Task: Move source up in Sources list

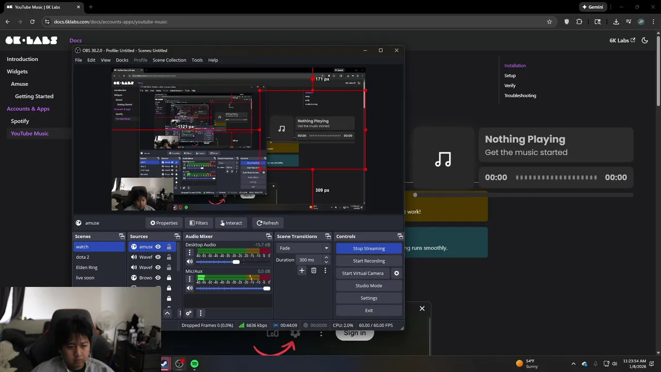Action: coord(167,313)
